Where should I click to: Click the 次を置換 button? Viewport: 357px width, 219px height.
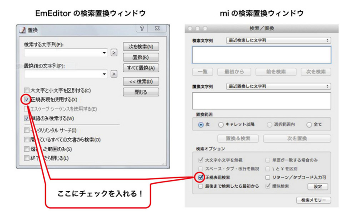[297, 138]
